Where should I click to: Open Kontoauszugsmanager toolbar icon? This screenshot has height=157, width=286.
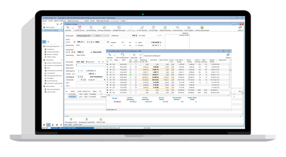(x=202, y=27)
